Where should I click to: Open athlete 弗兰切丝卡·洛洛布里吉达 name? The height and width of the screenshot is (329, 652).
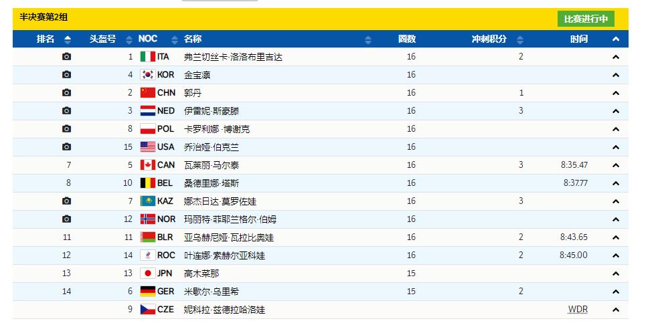233,57
